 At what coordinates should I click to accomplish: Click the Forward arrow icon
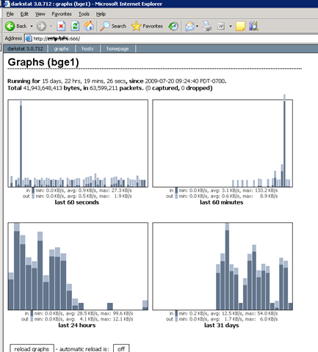41,26
